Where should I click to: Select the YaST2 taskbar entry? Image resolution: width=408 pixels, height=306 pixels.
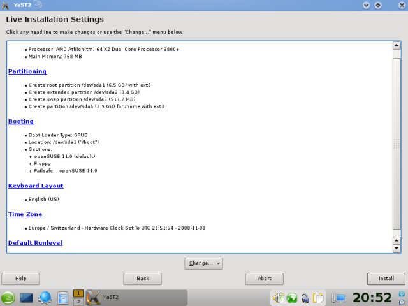136,298
